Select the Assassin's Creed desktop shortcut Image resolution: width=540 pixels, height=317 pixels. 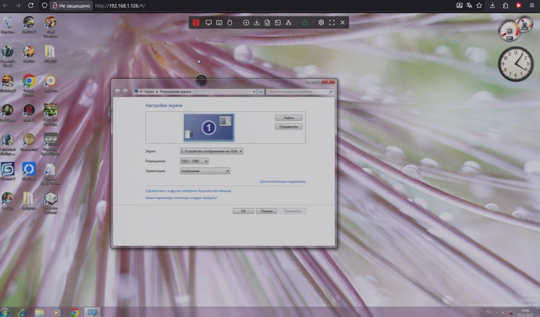[7, 56]
